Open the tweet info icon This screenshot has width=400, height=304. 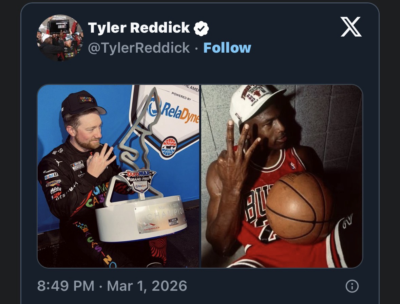click(x=351, y=286)
